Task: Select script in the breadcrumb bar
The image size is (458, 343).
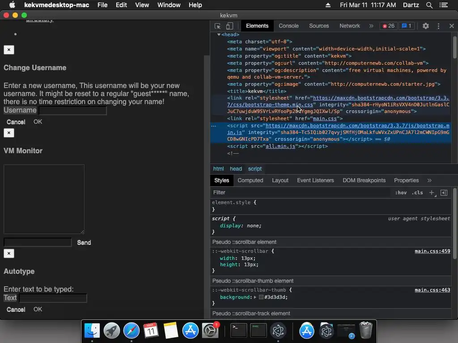Action: pos(254,169)
